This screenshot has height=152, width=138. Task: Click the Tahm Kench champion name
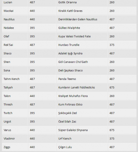(12, 79)
